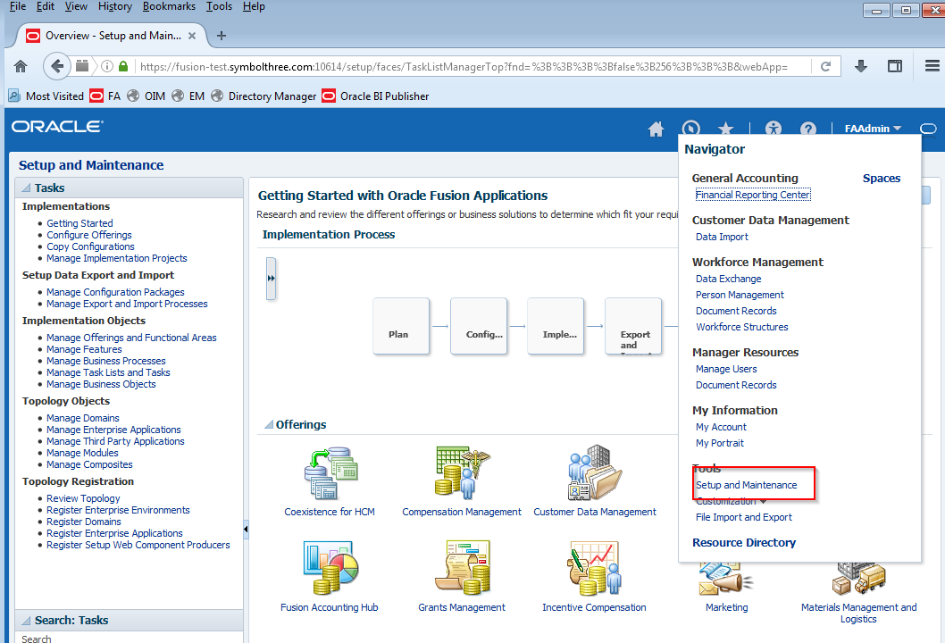Expand the FAAdmin user dropdown
Screen dimensions: 945x643
(x=873, y=129)
